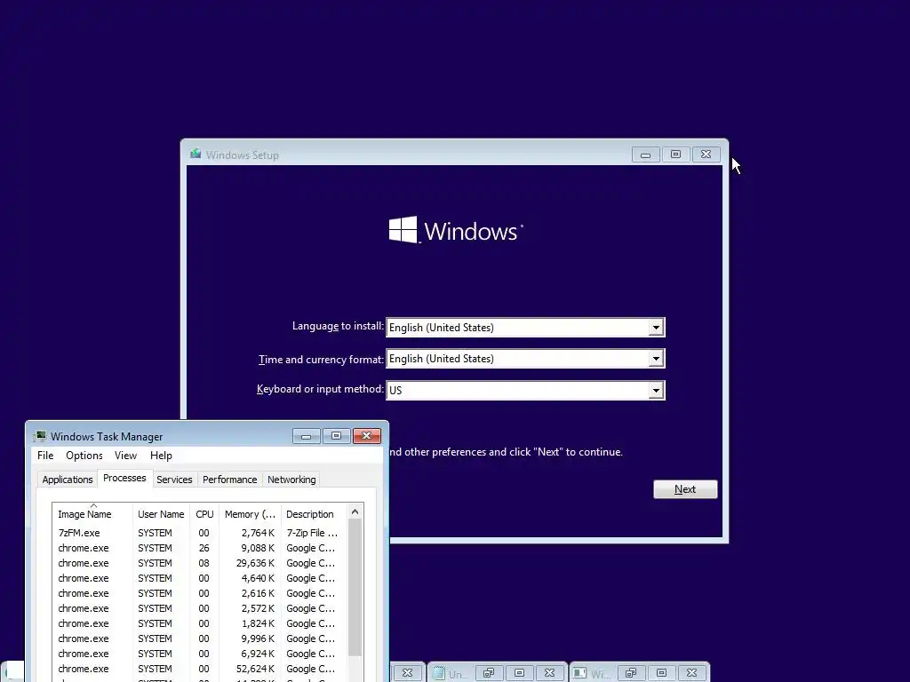Sort processes by Image Name column
The image size is (910, 682).
coord(92,514)
